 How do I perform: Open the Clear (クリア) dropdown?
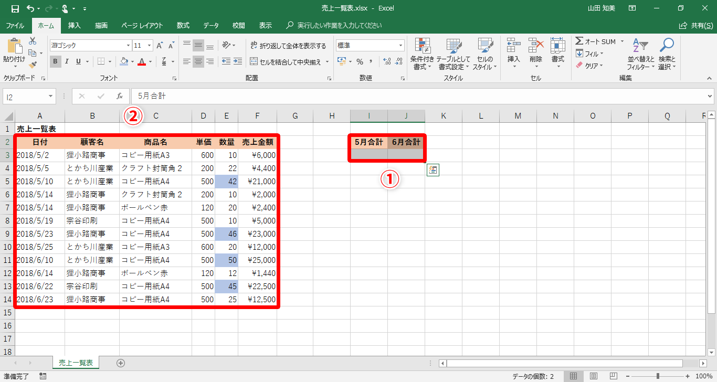(590, 66)
